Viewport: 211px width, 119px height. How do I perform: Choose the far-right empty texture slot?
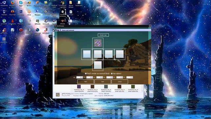click(120, 54)
